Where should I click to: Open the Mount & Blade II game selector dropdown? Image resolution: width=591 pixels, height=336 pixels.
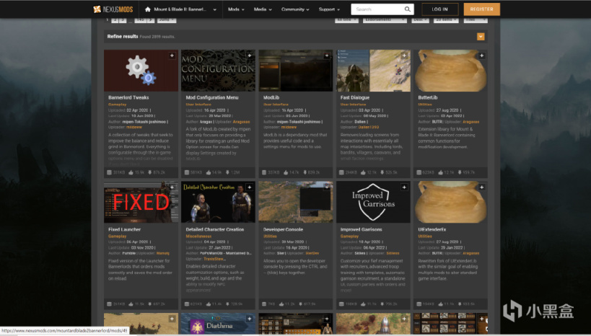click(181, 9)
